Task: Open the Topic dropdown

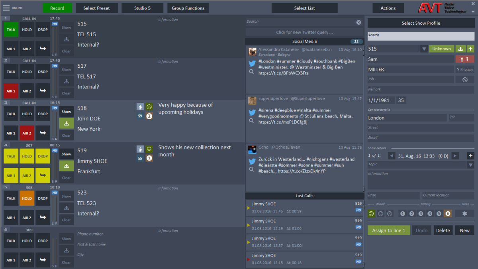Action: 470,164
